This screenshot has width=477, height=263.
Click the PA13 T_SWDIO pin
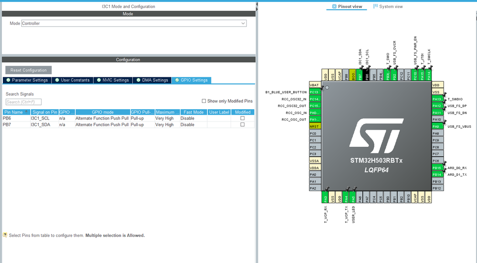[x=437, y=99]
